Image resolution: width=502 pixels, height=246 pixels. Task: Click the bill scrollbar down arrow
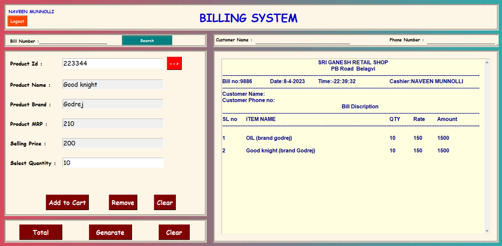(487, 231)
